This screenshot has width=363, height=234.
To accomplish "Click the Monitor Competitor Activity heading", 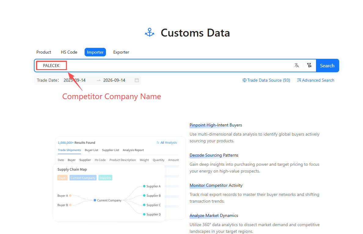I will click(216, 186).
